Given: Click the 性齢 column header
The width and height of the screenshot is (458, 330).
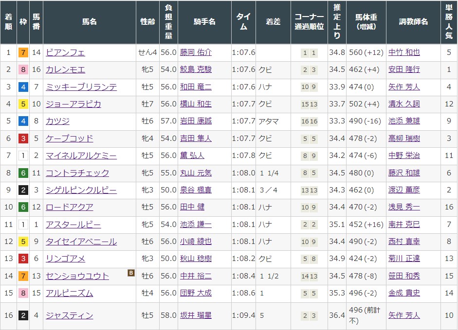Looking at the screenshot, I should (x=147, y=22).
